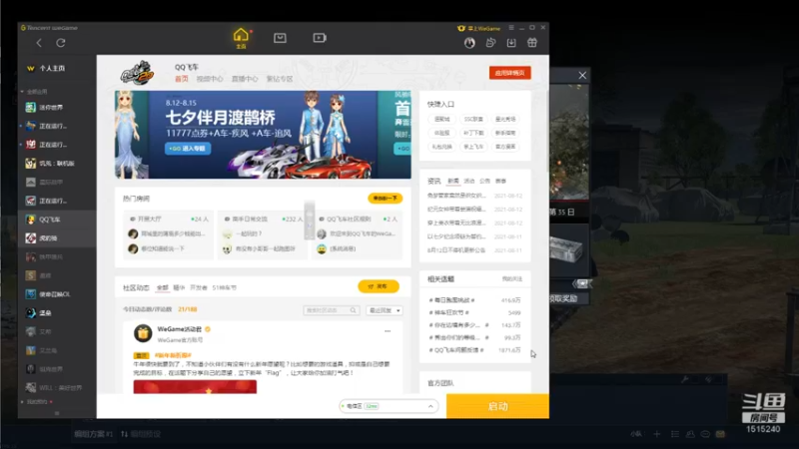Select QQ飞车 in the game sidebar

click(x=57, y=220)
